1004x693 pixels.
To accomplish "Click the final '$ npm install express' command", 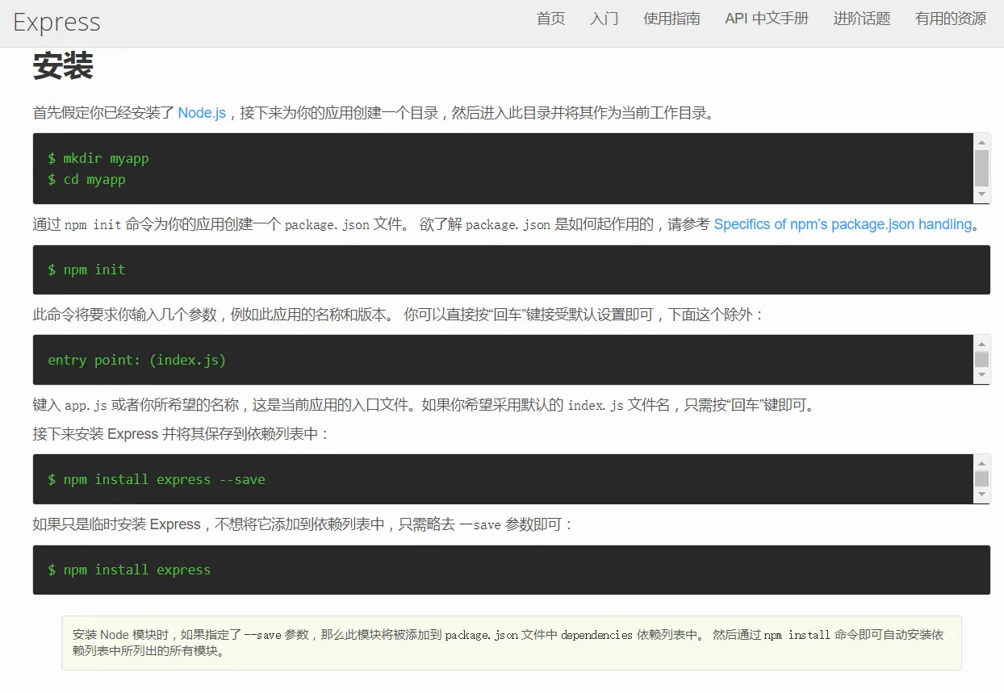I will tap(129, 570).
